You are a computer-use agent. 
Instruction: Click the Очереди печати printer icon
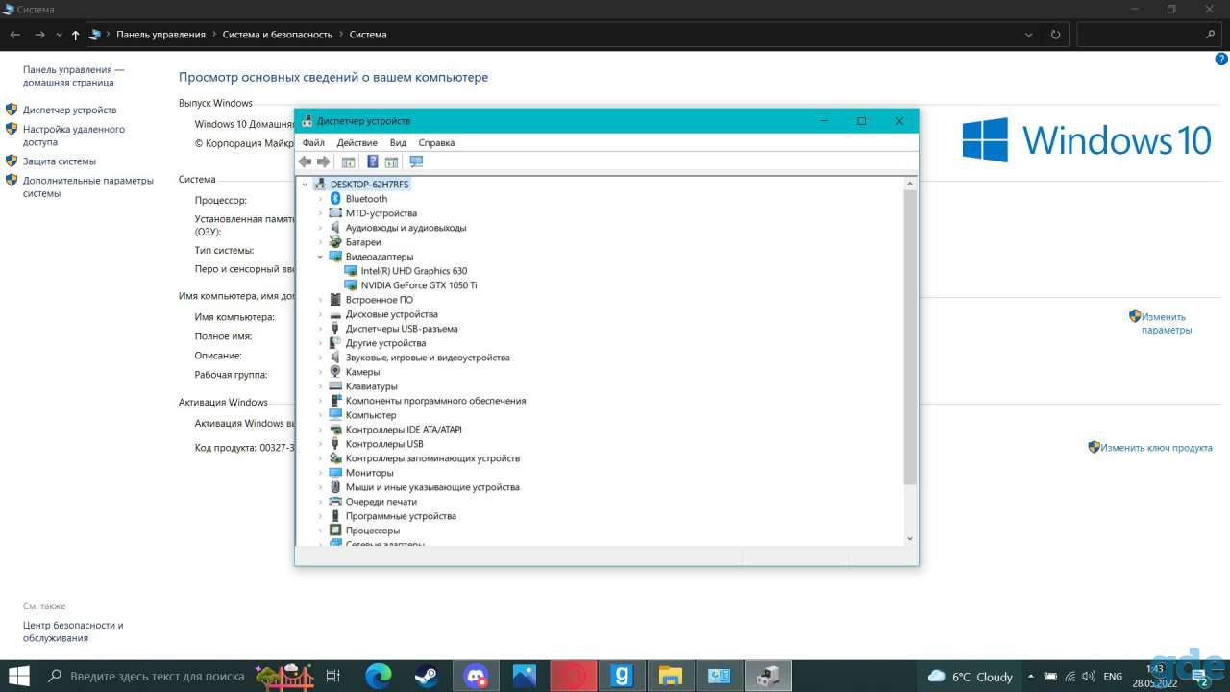pos(335,502)
